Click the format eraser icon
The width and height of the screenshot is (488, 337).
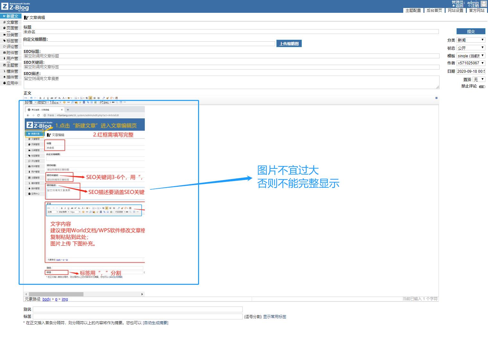tap(103, 98)
